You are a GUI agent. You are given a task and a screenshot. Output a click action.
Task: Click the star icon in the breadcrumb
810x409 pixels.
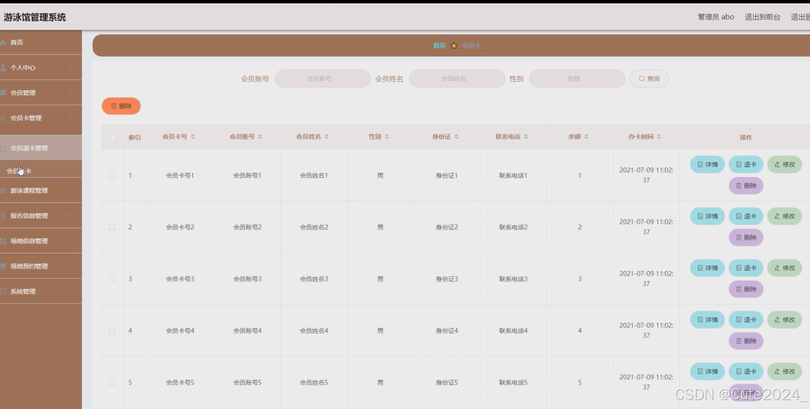(x=454, y=45)
